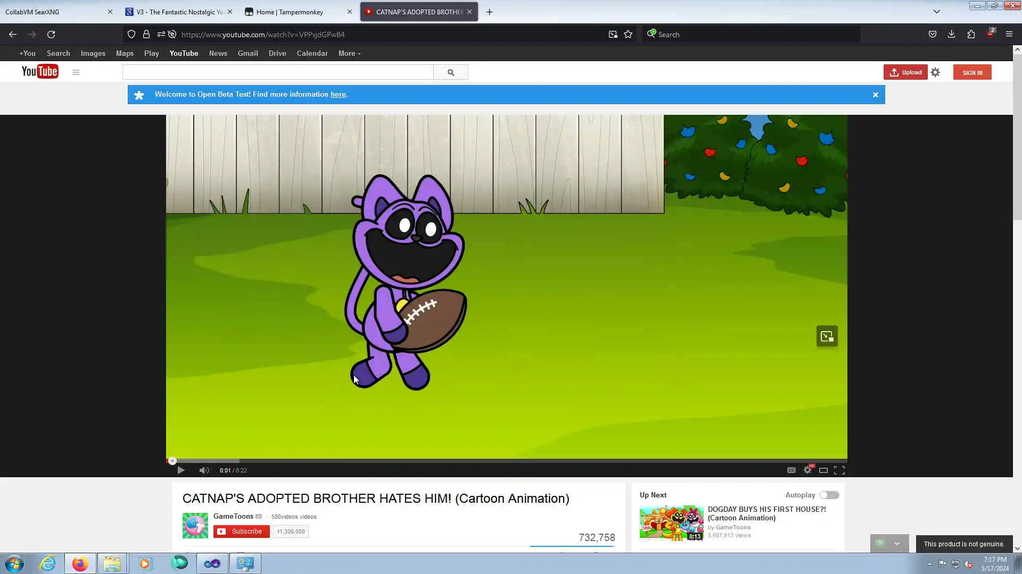Click the YouTube search magnifier button
Image resolution: width=1022 pixels, height=574 pixels.
(451, 72)
